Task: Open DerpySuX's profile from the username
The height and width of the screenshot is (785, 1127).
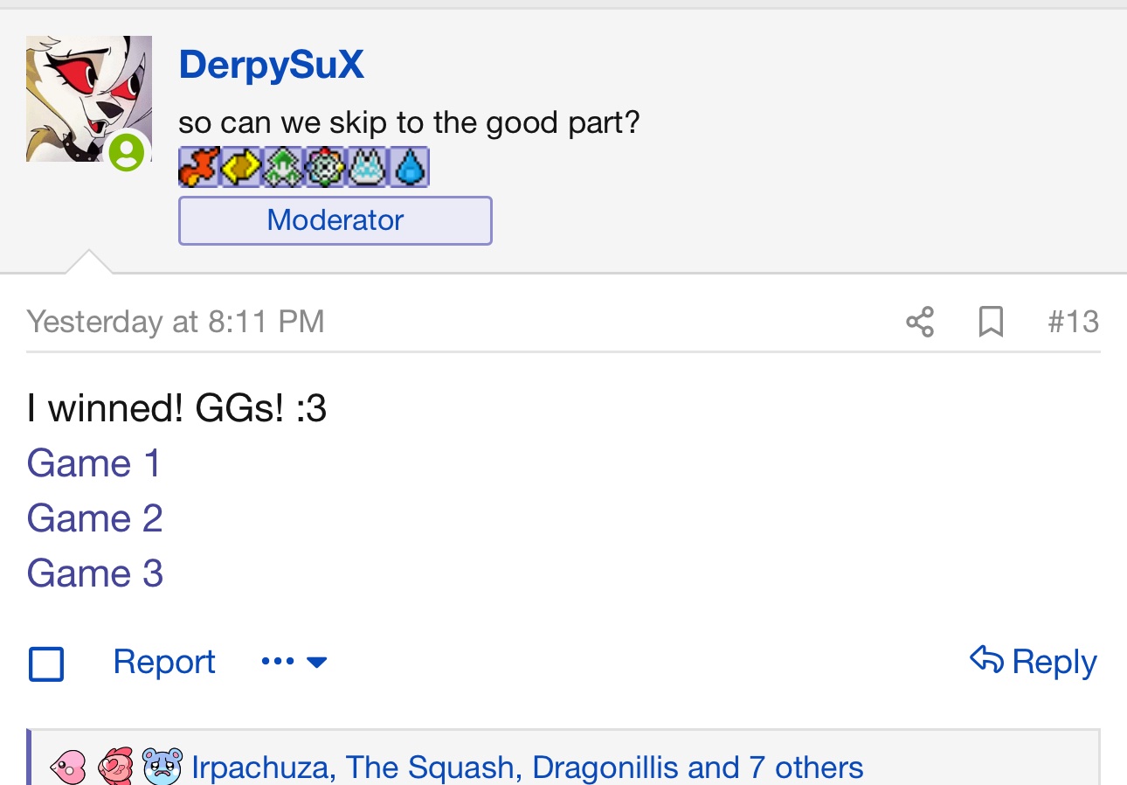Action: tap(272, 66)
